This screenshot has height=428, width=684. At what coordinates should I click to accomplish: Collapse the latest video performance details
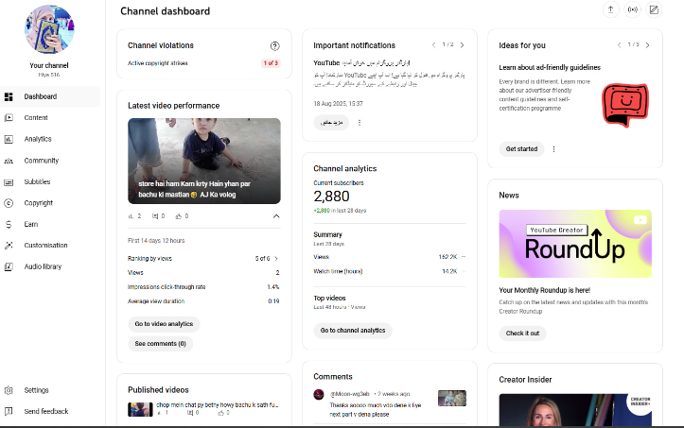pyautogui.click(x=276, y=216)
